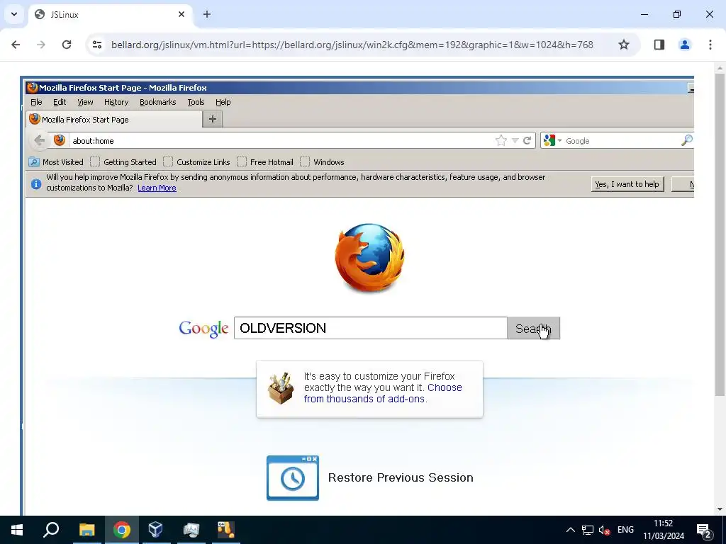The height and width of the screenshot is (544, 726).
Task: Click Google search field containing OLDVERSION
Action: pos(370,328)
